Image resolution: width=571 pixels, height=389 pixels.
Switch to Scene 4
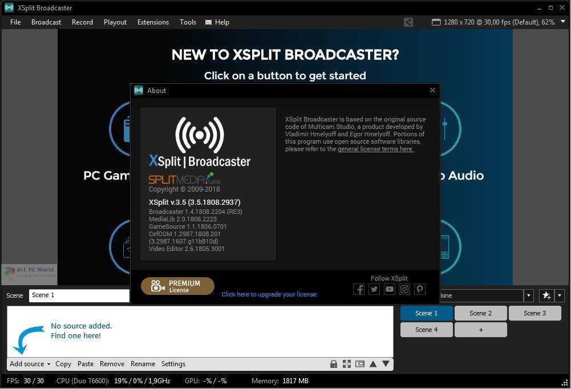[427, 330]
